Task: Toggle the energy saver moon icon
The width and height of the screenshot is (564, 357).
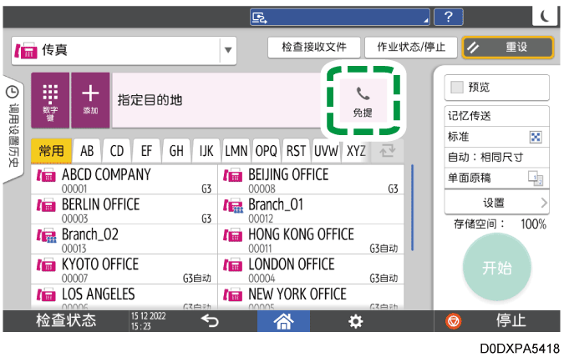Action: tap(544, 16)
